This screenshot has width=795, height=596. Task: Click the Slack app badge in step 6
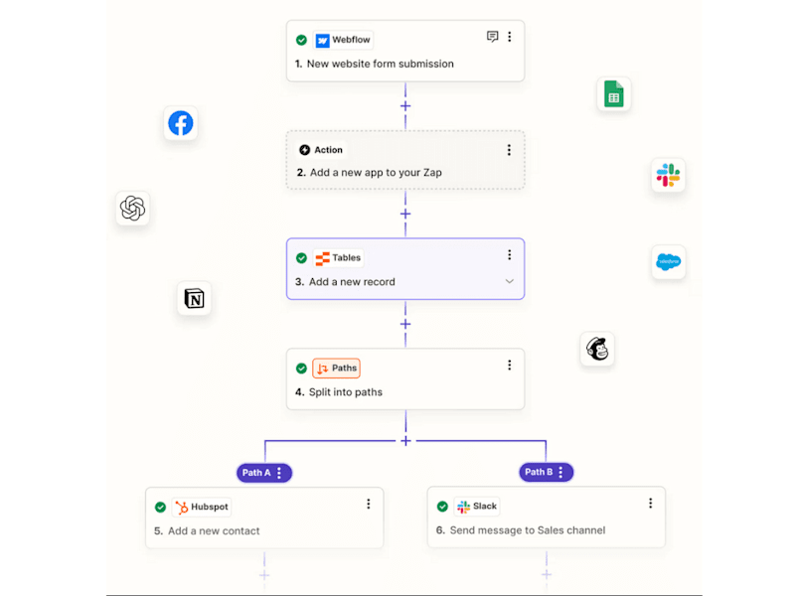(477, 507)
